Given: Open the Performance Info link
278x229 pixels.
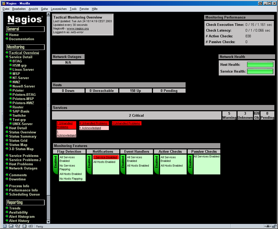Looking at the screenshot, I should click(x=23, y=190).
